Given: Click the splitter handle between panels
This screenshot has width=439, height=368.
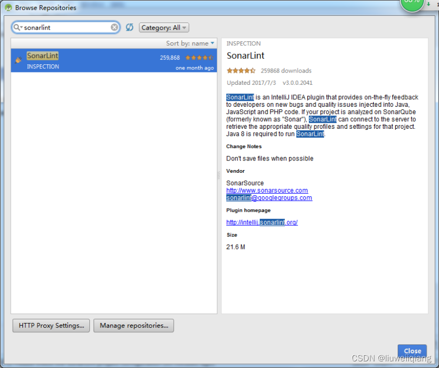Looking at the screenshot, I should [219, 175].
